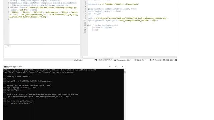This screenshot has height=120, width=214.
Task: Open the log messages speech-bubble icon
Action: pos(176,60)
